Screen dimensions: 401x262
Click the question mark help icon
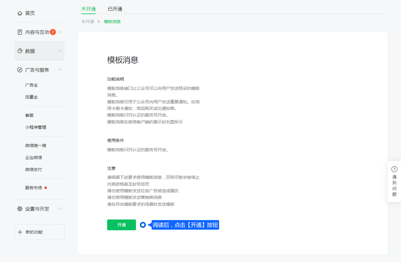click(x=394, y=169)
